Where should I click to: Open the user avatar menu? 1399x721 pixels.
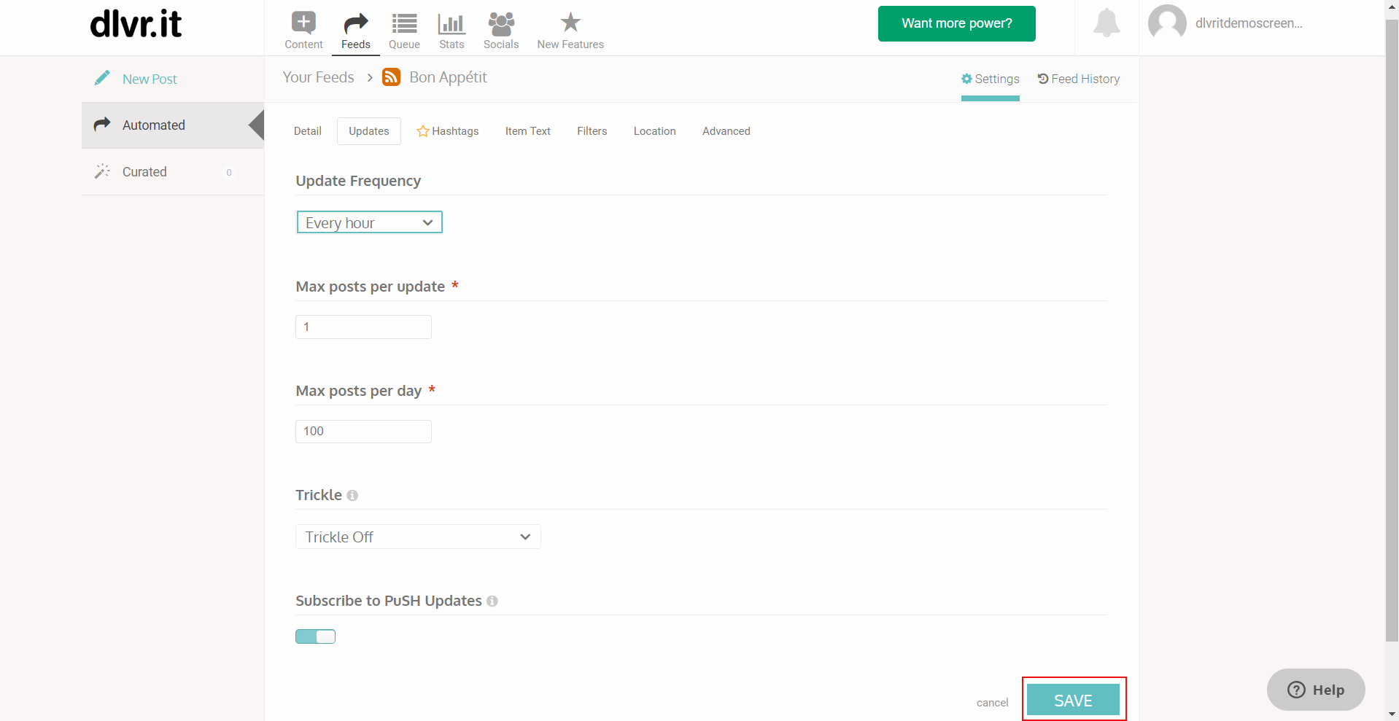tap(1167, 23)
